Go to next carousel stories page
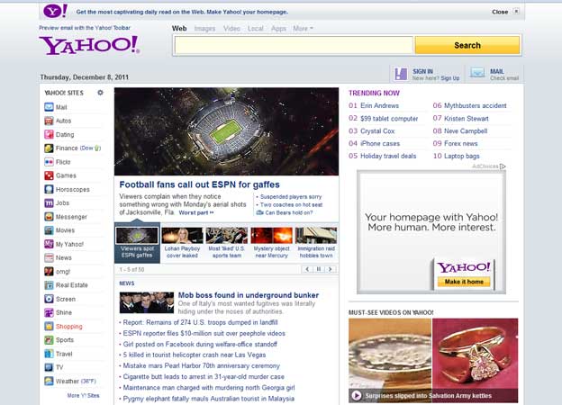 click(330, 269)
